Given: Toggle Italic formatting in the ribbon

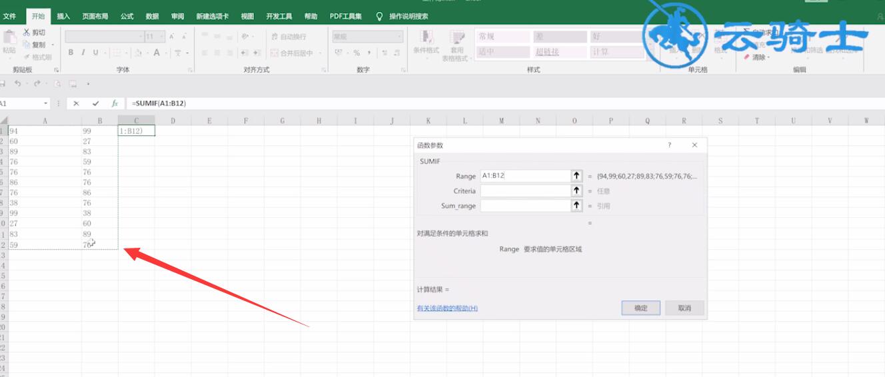Looking at the screenshot, I should click(83, 53).
